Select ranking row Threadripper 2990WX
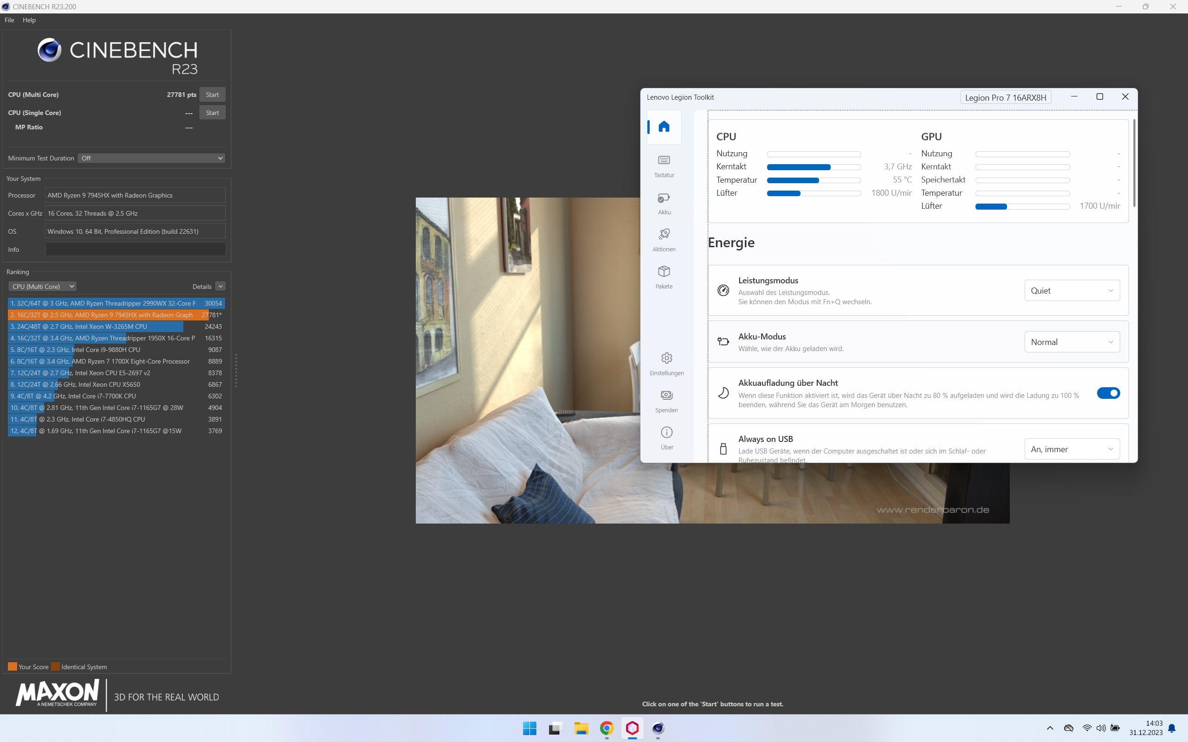This screenshot has width=1188, height=742. (116, 303)
